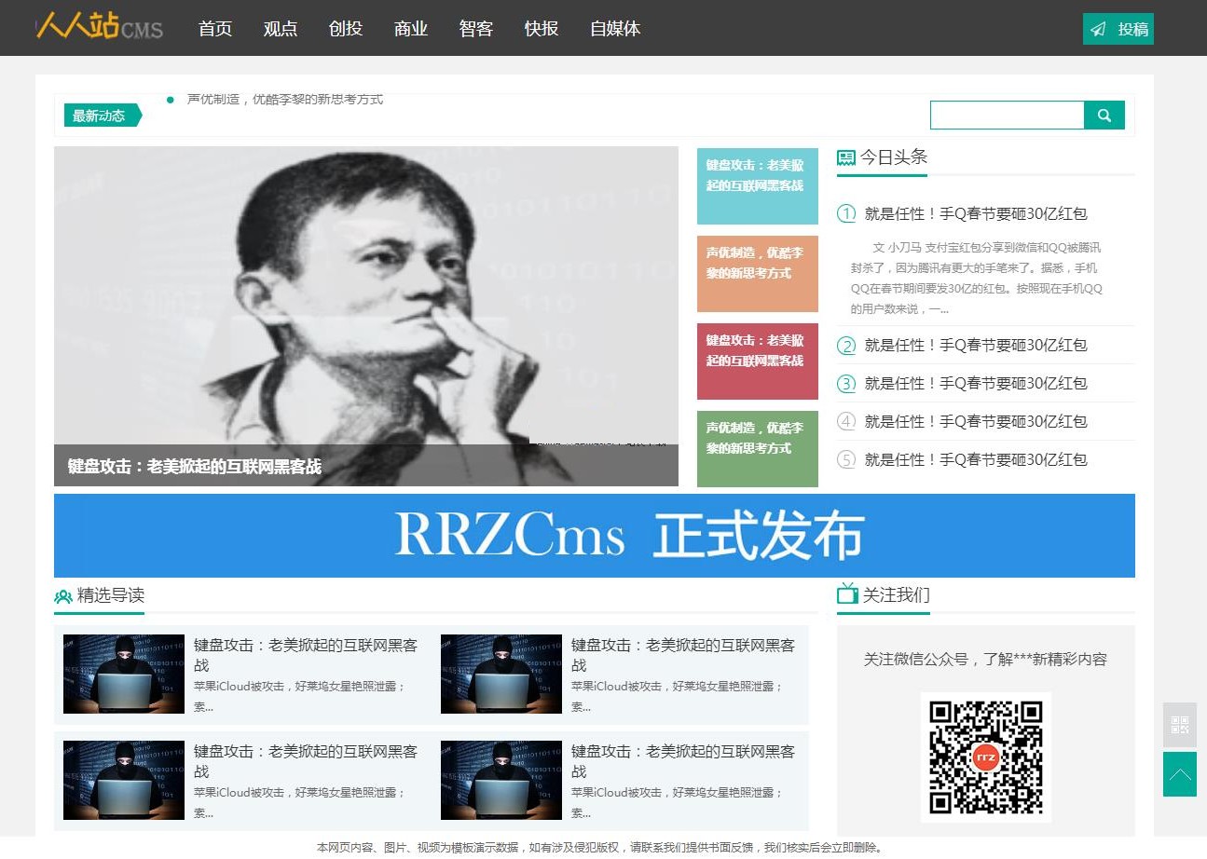Switch to the 首页 tab

coord(214,28)
